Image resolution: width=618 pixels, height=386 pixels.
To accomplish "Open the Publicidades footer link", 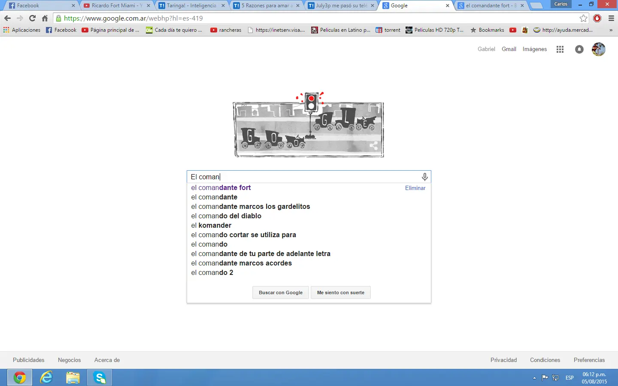I will 29,360.
